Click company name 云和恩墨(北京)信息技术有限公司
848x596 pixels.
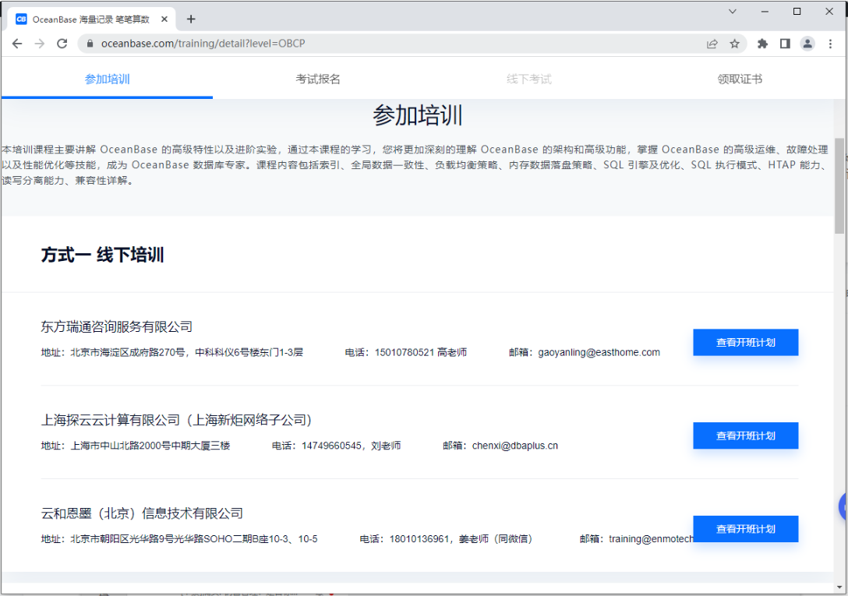142,513
